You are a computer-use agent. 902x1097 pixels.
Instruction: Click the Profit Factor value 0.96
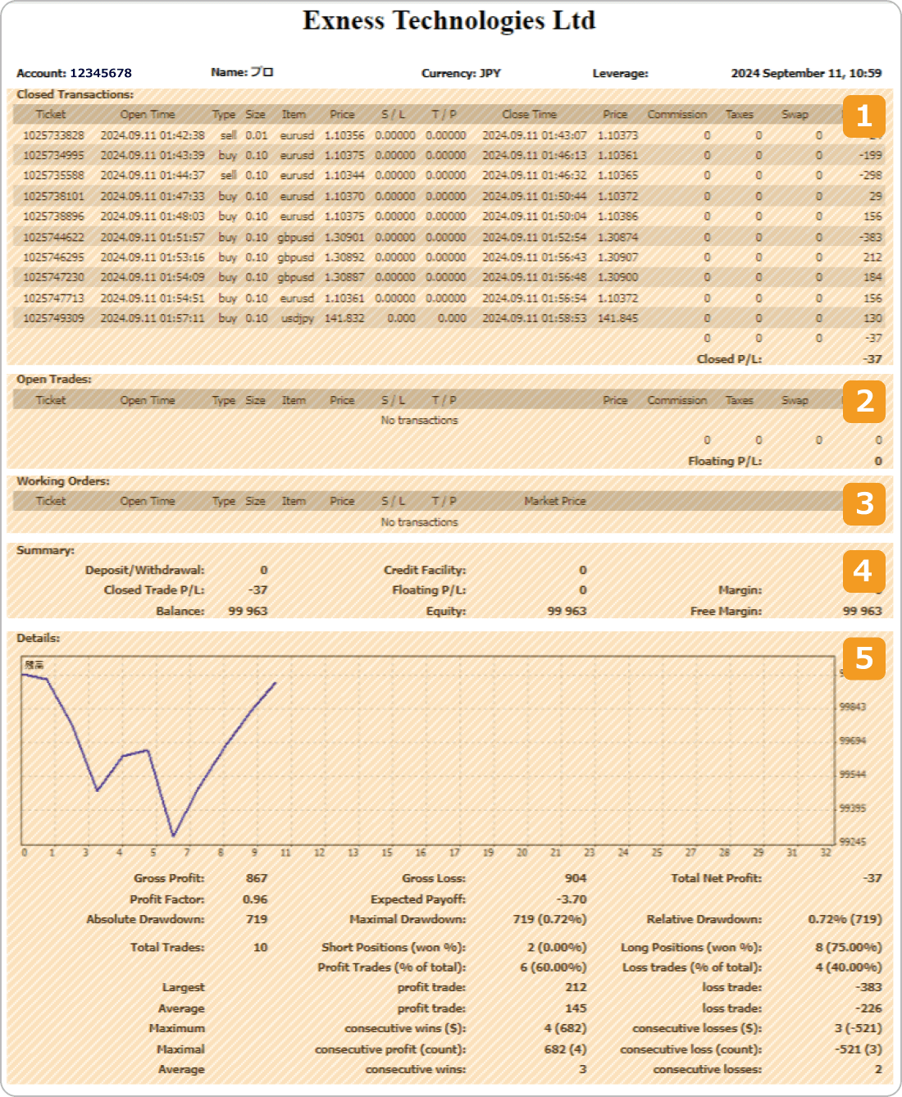[x=255, y=899]
